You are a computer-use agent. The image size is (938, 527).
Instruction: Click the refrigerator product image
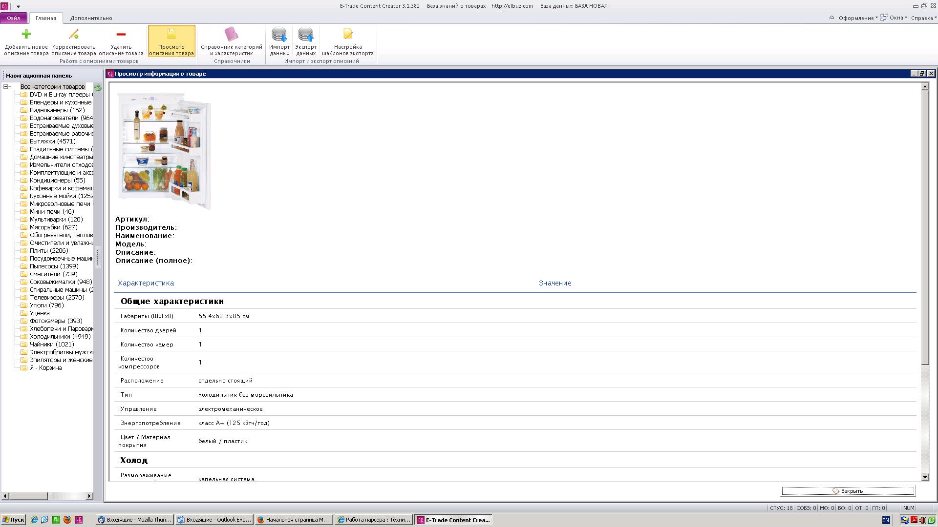tap(164, 151)
